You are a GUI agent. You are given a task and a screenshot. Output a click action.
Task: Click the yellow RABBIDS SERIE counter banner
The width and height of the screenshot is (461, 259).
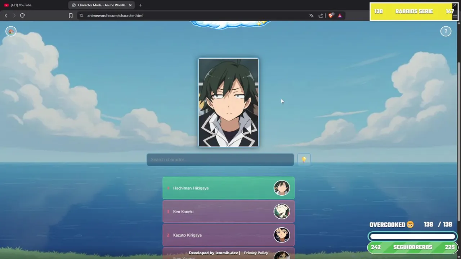(x=414, y=12)
